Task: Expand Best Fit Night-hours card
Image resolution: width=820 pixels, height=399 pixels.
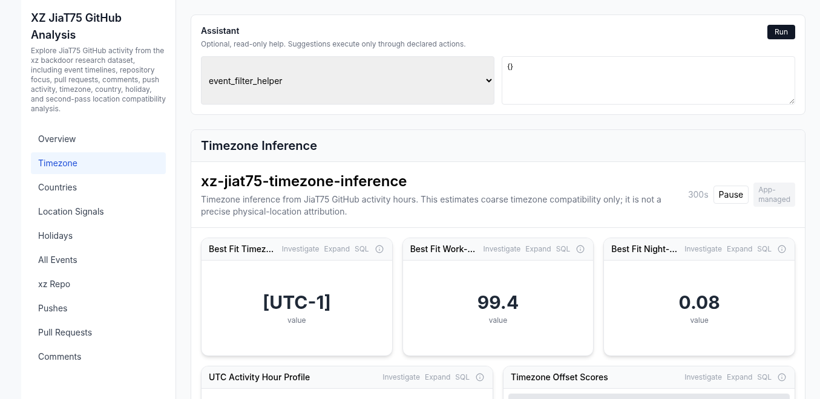Action: click(740, 249)
